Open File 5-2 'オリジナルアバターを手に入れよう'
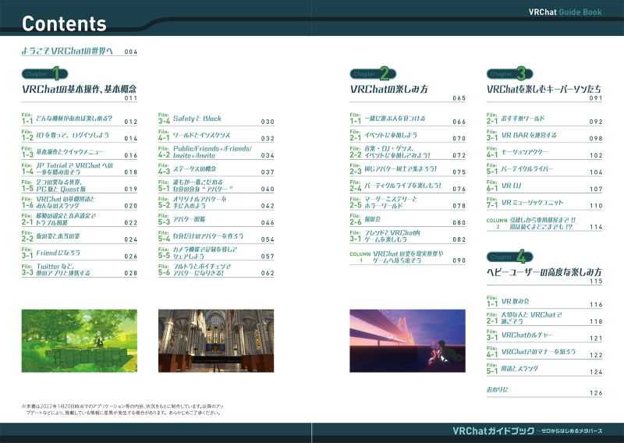 216,202
